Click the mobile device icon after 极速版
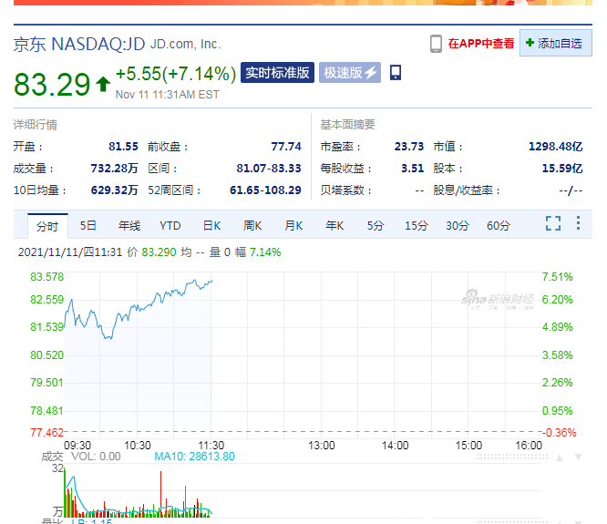The image size is (607, 524). [396, 72]
